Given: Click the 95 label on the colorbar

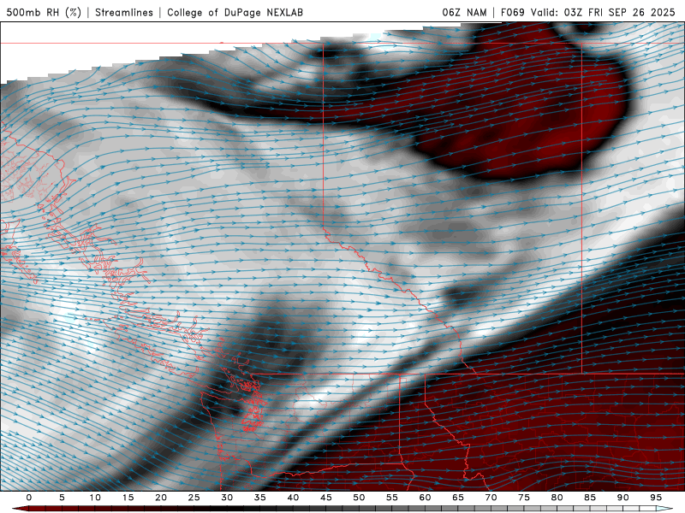Looking at the screenshot, I should (656, 498).
